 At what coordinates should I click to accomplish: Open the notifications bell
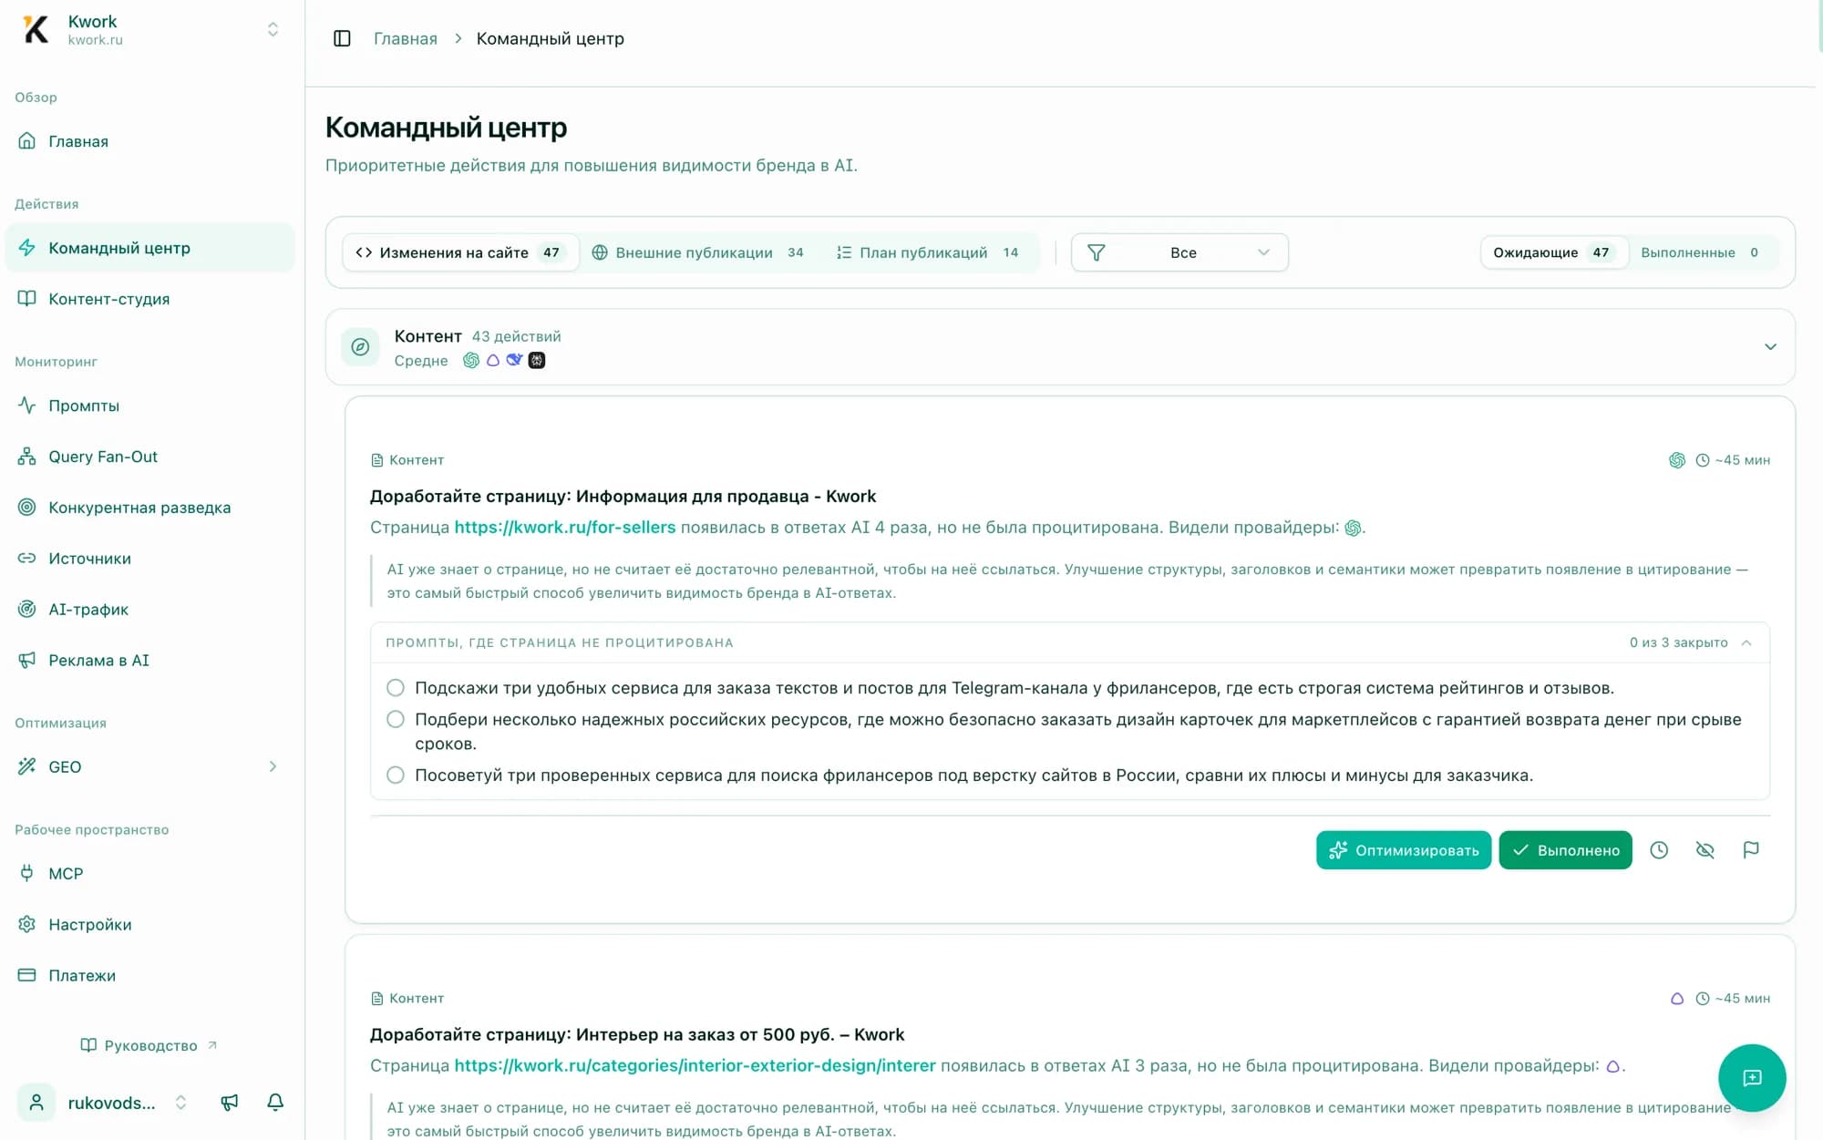pyautogui.click(x=275, y=1103)
